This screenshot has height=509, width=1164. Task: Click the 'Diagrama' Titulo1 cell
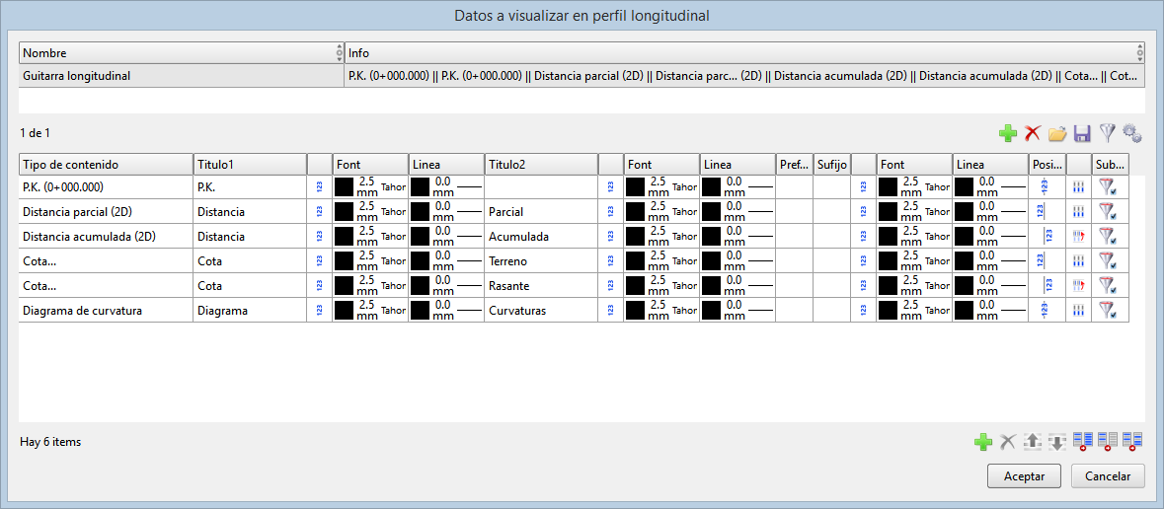(250, 310)
